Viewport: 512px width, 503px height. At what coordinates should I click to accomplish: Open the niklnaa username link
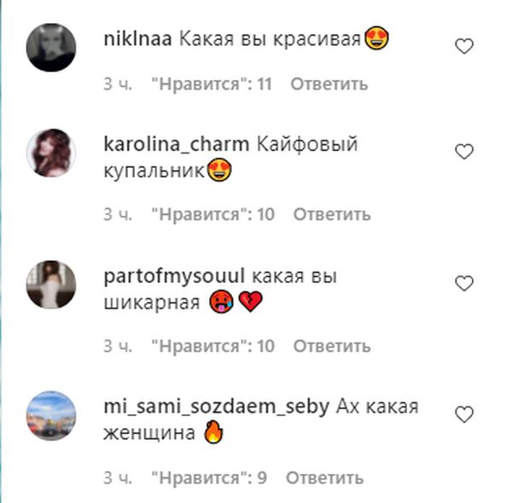[x=137, y=39]
